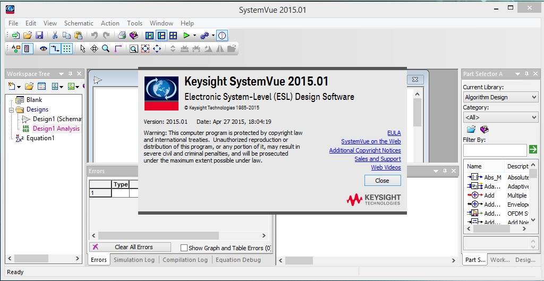Tile windows in a grid with the four-pane icon
This screenshot has width=544, height=281.
173,36
